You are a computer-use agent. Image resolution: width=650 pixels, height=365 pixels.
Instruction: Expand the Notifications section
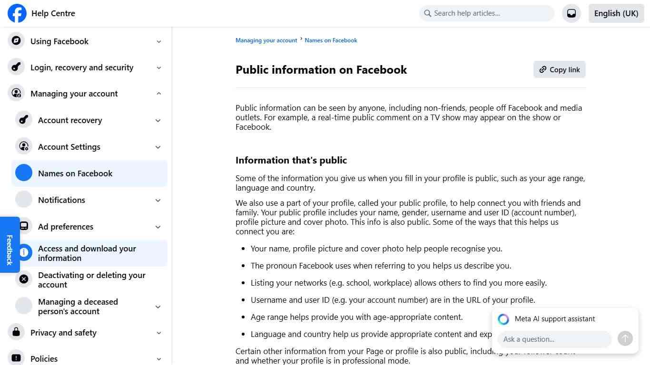click(158, 200)
